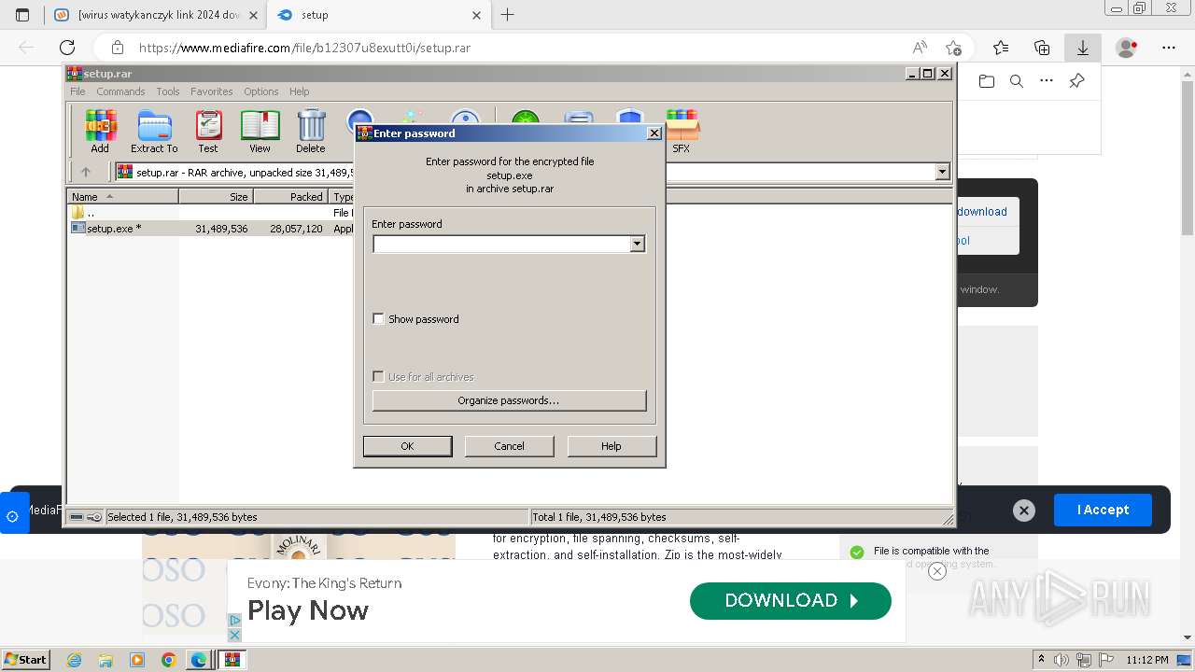Open Windows Start menu

tap(25, 660)
